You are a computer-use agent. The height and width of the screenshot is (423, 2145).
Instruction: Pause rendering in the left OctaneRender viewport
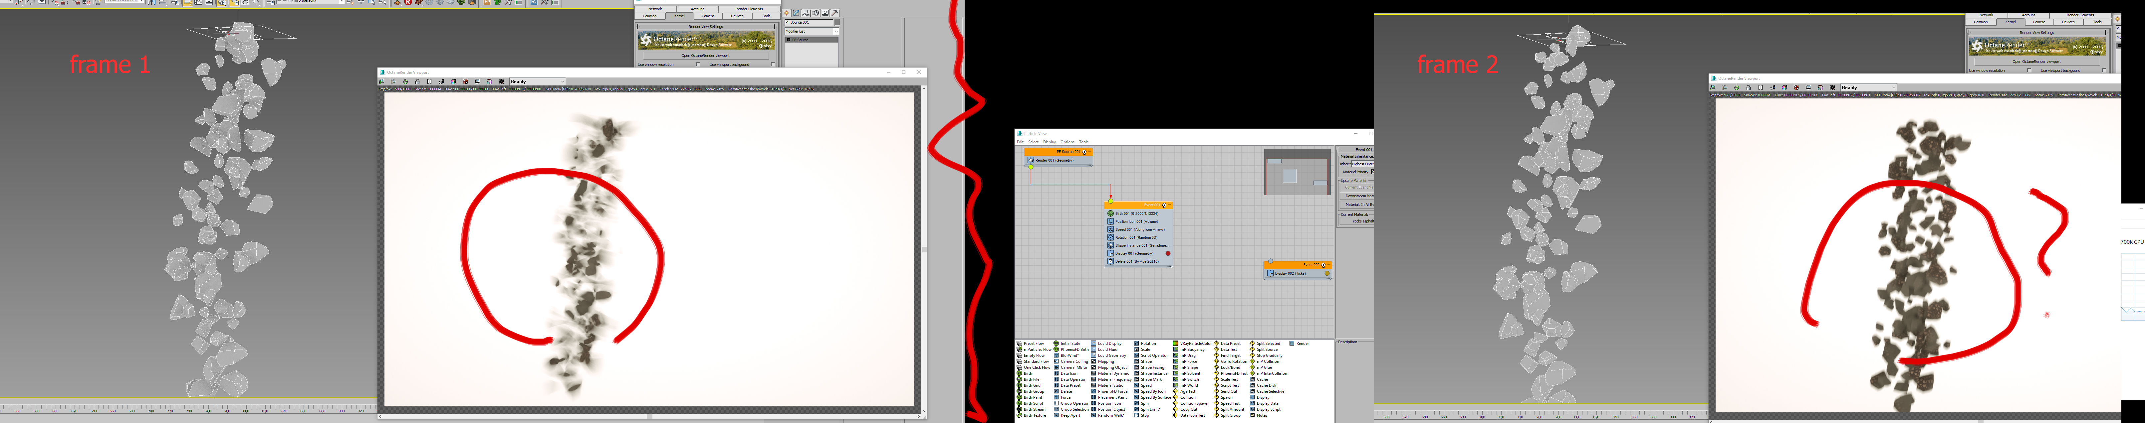[430, 81]
